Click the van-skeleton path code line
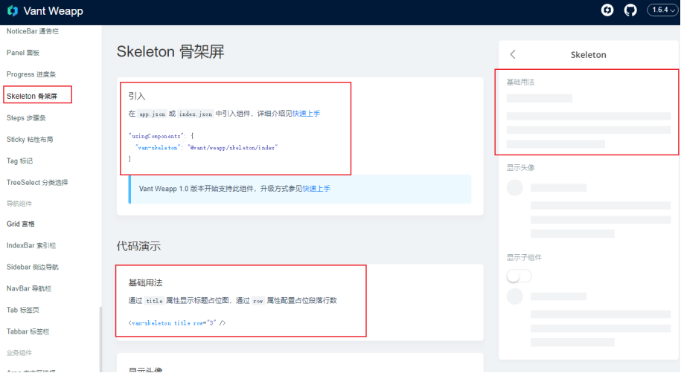The height and width of the screenshot is (373, 681). point(206,148)
